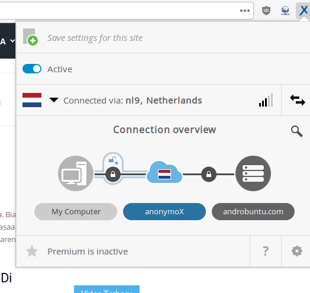
Task: Click the Netherlands flag icon
Action: pyautogui.click(x=32, y=100)
